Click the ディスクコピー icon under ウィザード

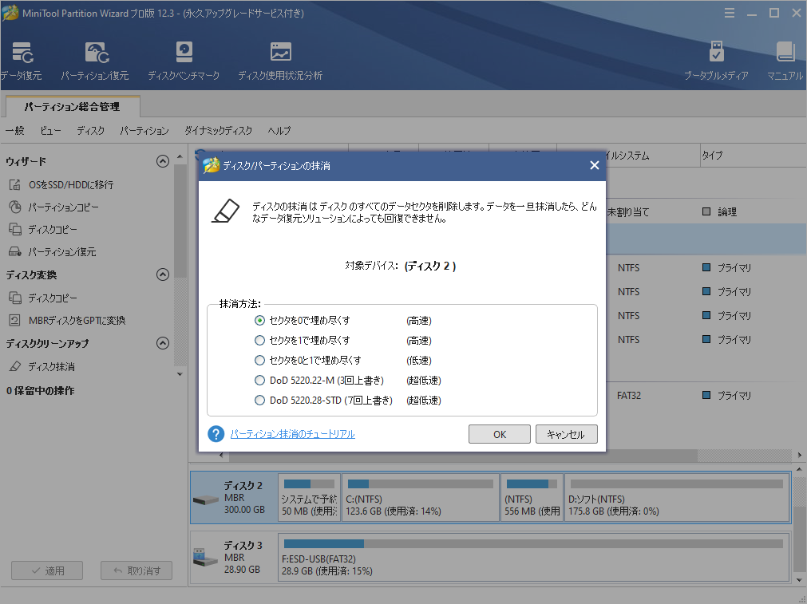tap(15, 229)
